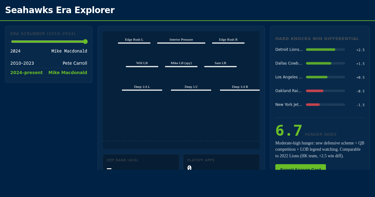
Task: Click the Seahawks Era Explorer title
Action: (x=60, y=10)
